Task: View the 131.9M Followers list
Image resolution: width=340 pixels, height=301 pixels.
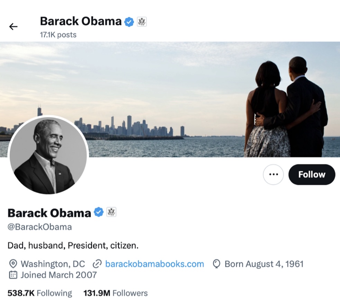Action: pyautogui.click(x=115, y=293)
